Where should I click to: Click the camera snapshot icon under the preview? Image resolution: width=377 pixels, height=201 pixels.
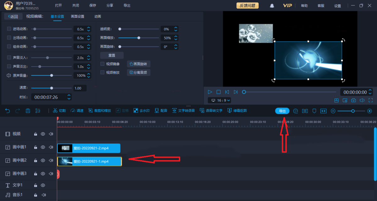tap(353, 100)
